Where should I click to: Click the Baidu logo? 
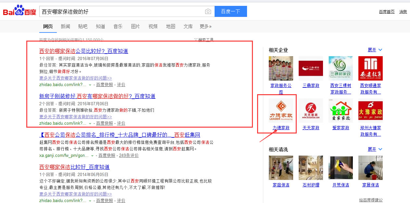[x=19, y=11]
